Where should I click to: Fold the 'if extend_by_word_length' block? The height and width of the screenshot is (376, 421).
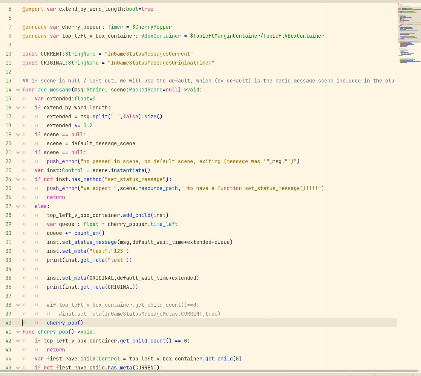click(18, 108)
